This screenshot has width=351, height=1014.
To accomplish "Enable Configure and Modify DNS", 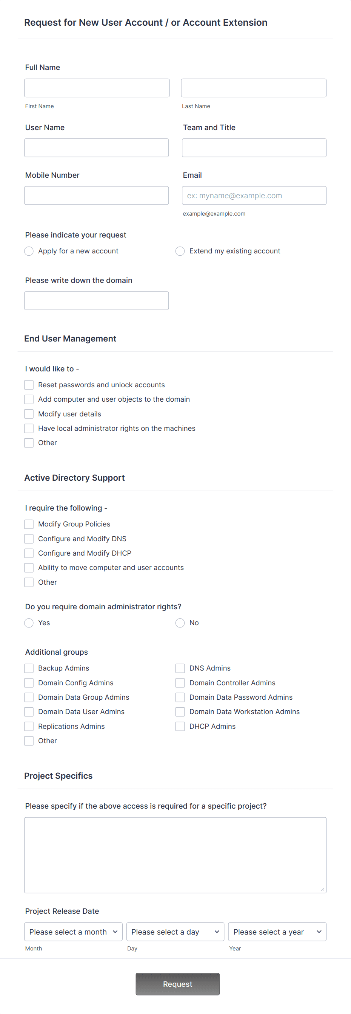I will (x=29, y=539).
